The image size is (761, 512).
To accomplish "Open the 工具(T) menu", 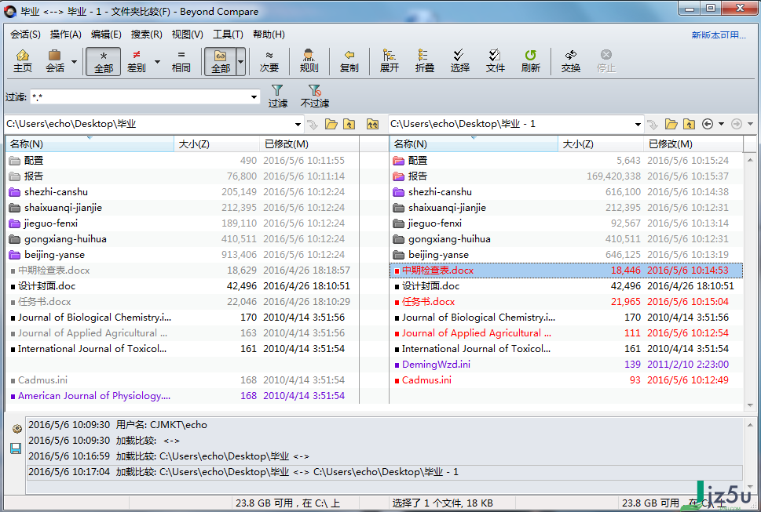I will coord(228,34).
